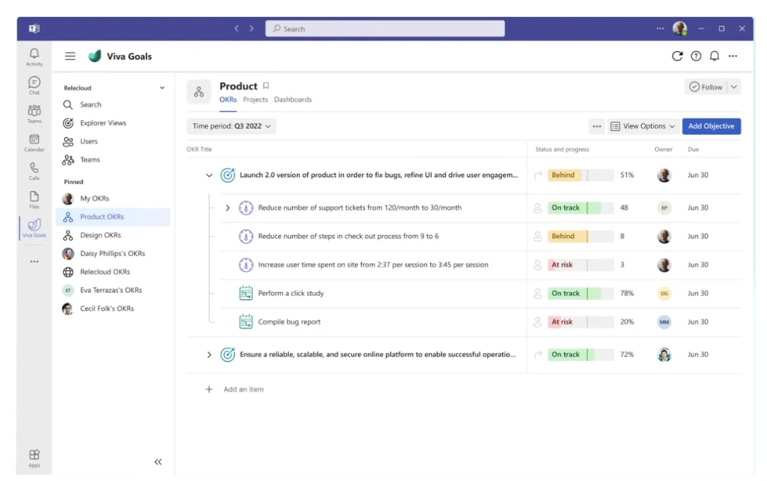Click At risk progress for Compile bug report
This screenshot has height=481, width=767.
(580, 321)
